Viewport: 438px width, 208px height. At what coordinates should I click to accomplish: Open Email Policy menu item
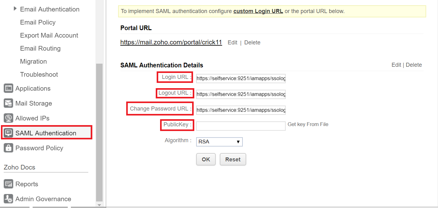click(38, 22)
